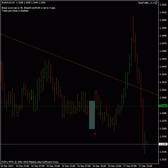
Task: Click the '14 Dec 2010' time axis label
Action: coord(7,166)
